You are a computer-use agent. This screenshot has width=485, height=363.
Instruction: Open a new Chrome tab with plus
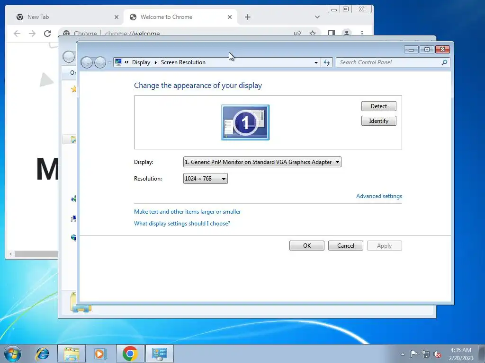pos(247,17)
